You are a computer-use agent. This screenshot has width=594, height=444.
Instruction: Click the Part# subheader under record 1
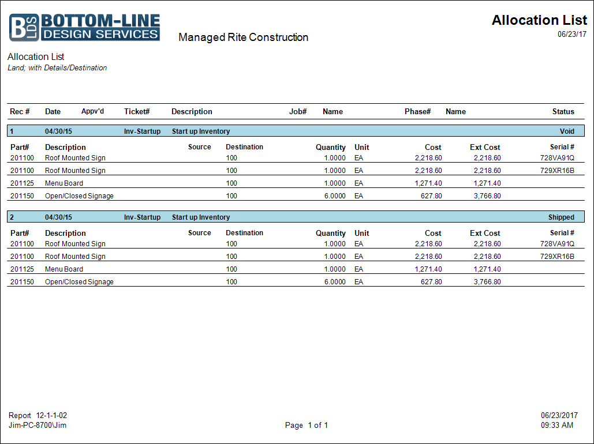click(x=20, y=147)
